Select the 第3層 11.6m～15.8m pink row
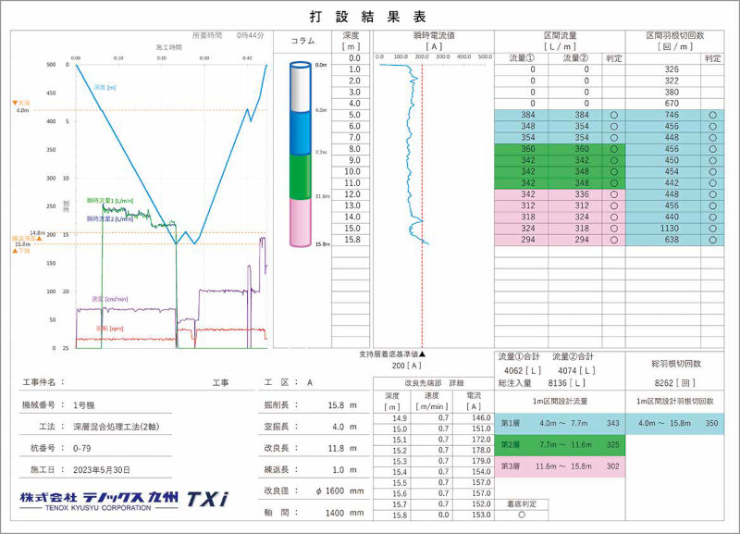 point(559,467)
